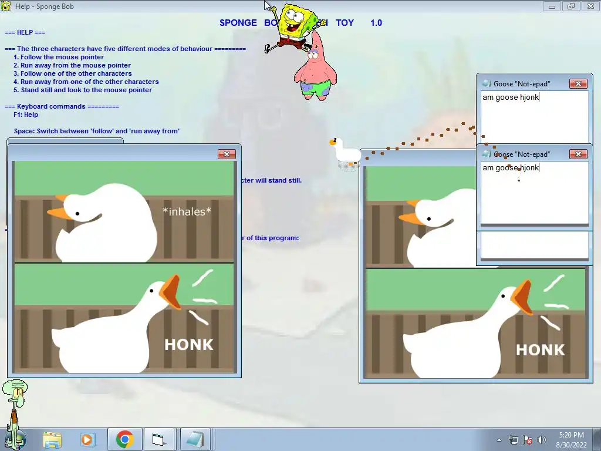Click the lower Goose "Not-epad" title bar icon
The height and width of the screenshot is (451, 601).
[487, 154]
